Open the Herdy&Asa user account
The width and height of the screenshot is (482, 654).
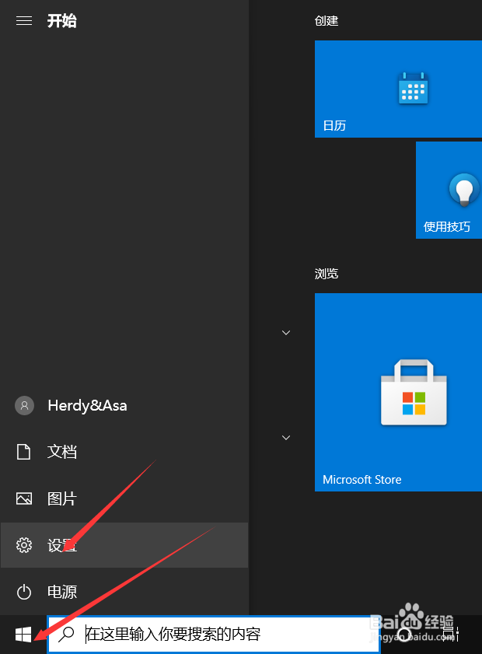pos(124,405)
